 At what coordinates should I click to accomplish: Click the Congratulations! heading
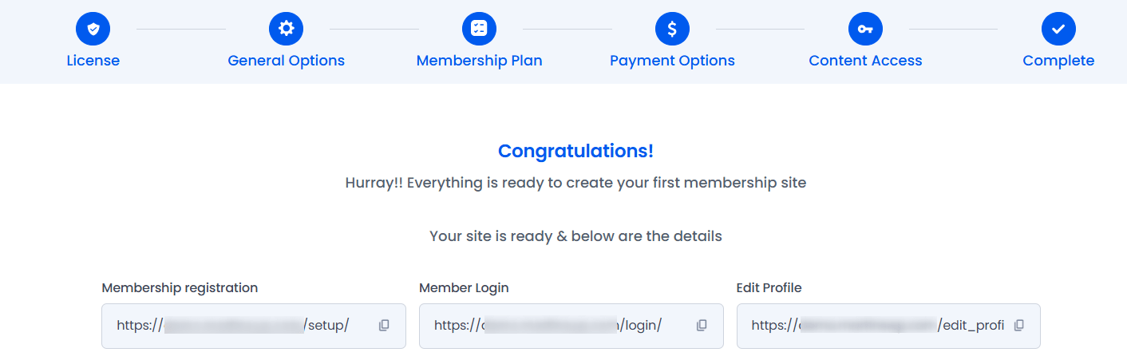575,151
